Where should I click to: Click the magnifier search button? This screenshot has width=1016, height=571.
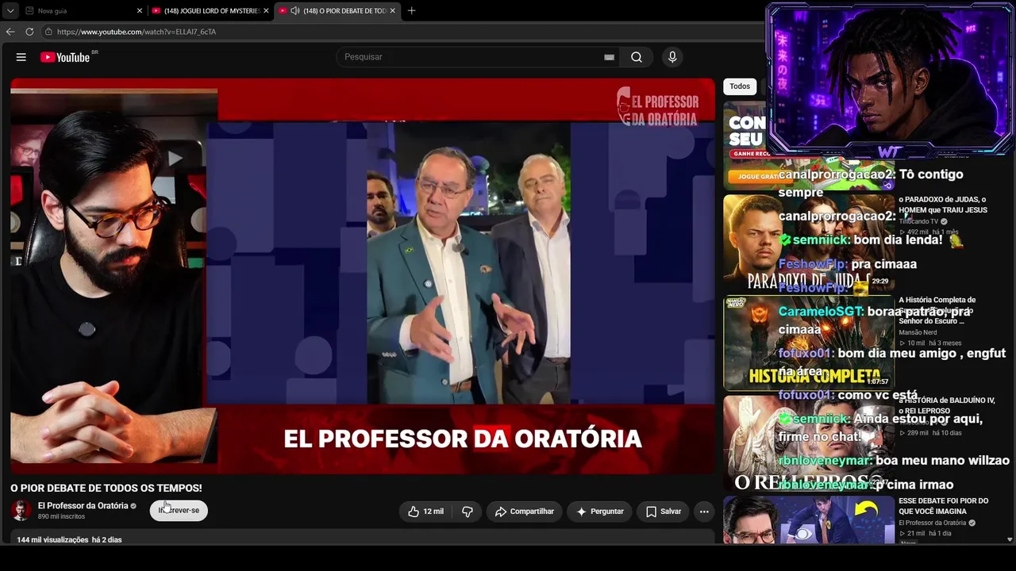(637, 57)
